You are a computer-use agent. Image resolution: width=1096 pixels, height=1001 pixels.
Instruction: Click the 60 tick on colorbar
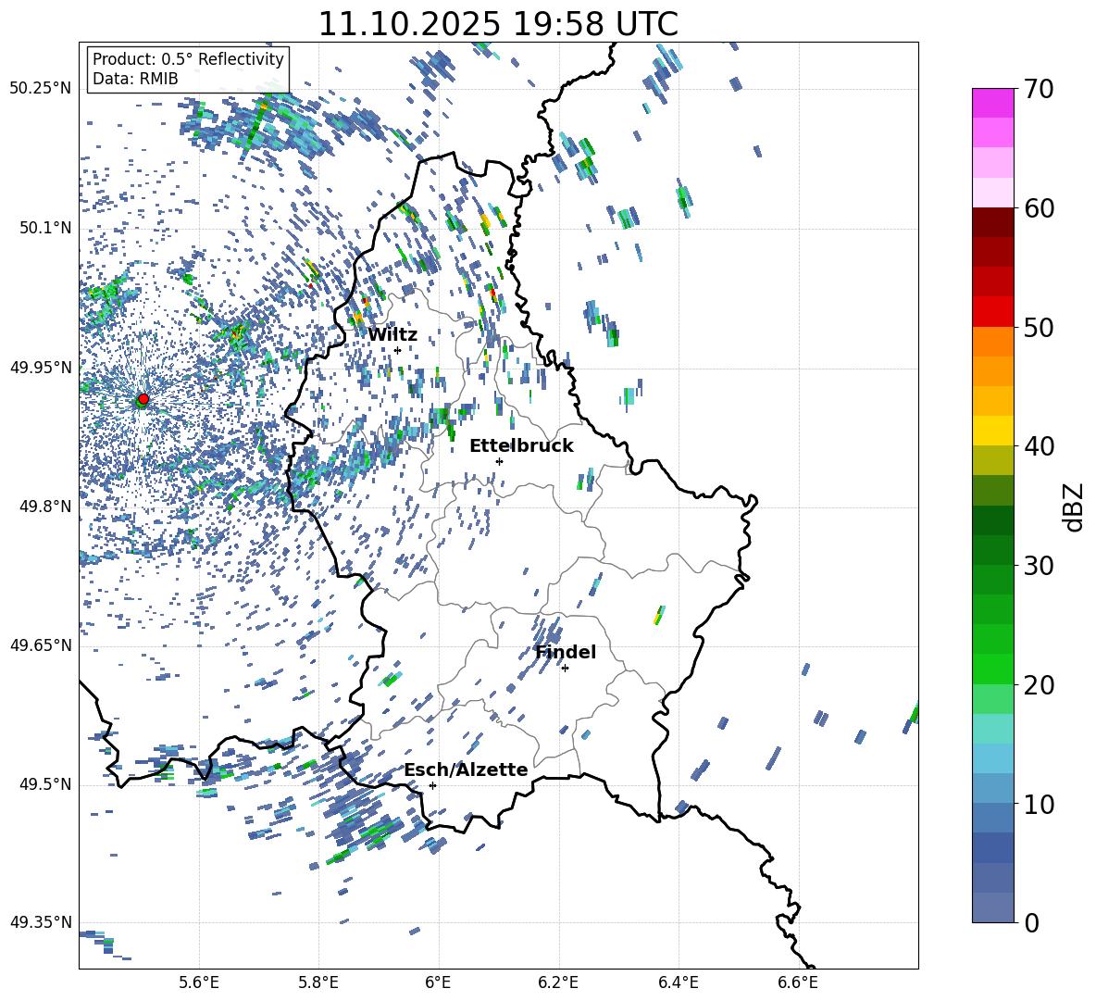[1039, 208]
